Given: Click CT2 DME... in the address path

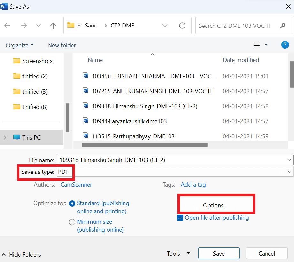Looking at the screenshot, I should [x=124, y=26].
